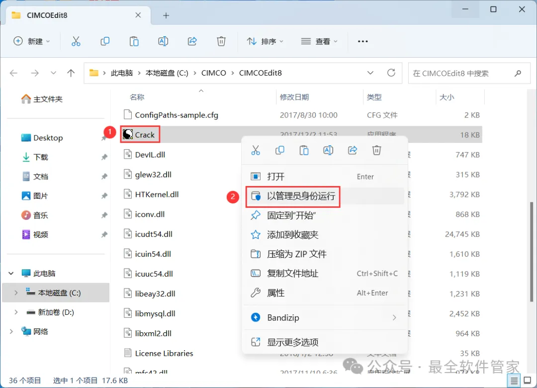Open the Bandizip submenu
This screenshot has width=537, height=388.
coord(325,318)
